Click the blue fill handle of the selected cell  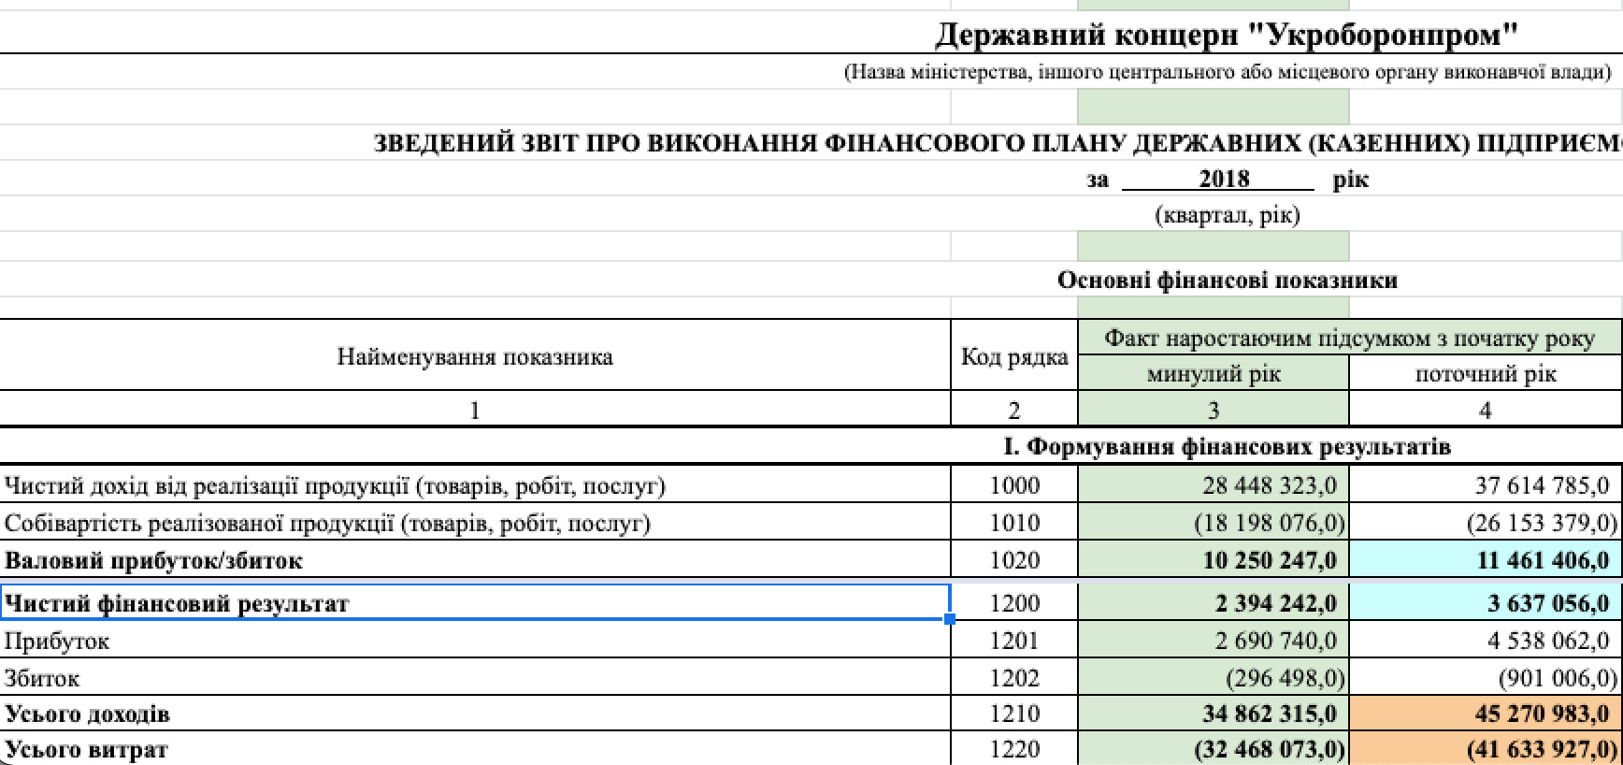coord(950,619)
